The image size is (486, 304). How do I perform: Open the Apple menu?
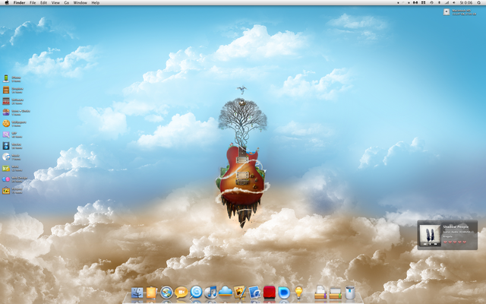[7, 2]
